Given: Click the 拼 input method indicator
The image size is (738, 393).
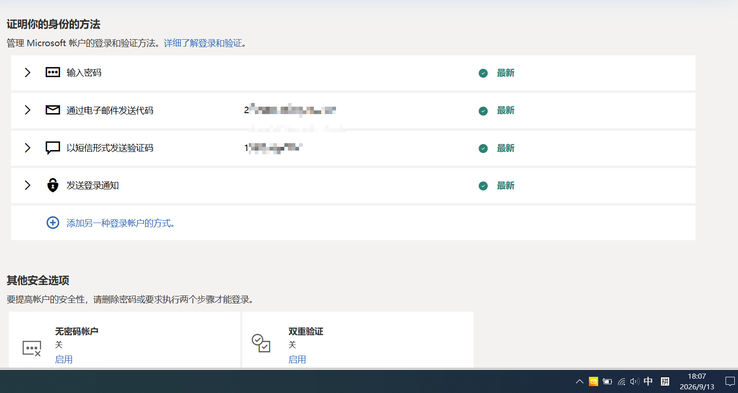Looking at the screenshot, I should (665, 381).
